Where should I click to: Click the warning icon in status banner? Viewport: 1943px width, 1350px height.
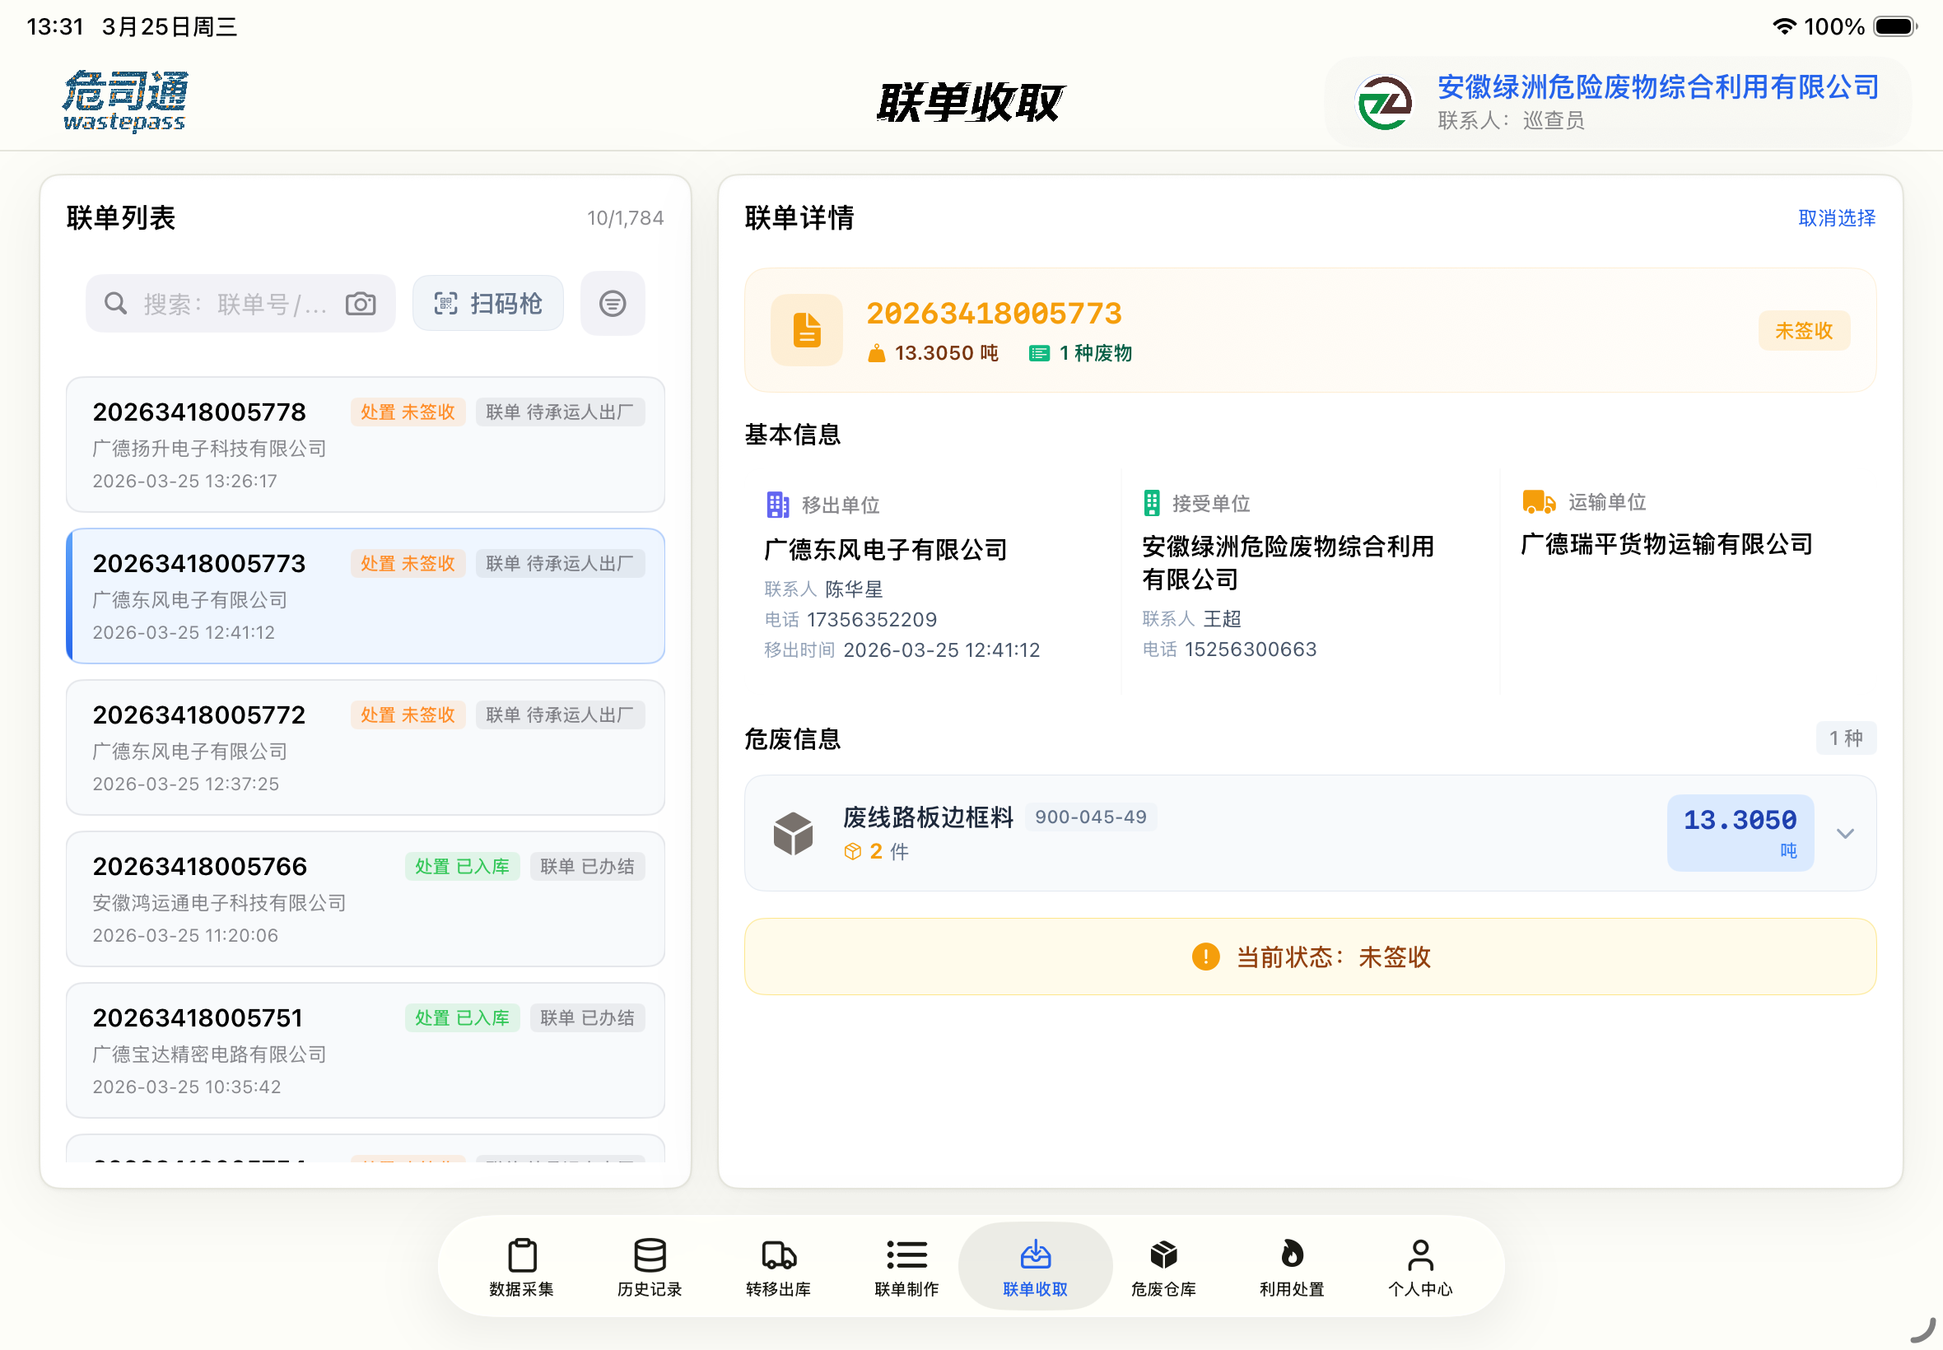coord(1205,957)
